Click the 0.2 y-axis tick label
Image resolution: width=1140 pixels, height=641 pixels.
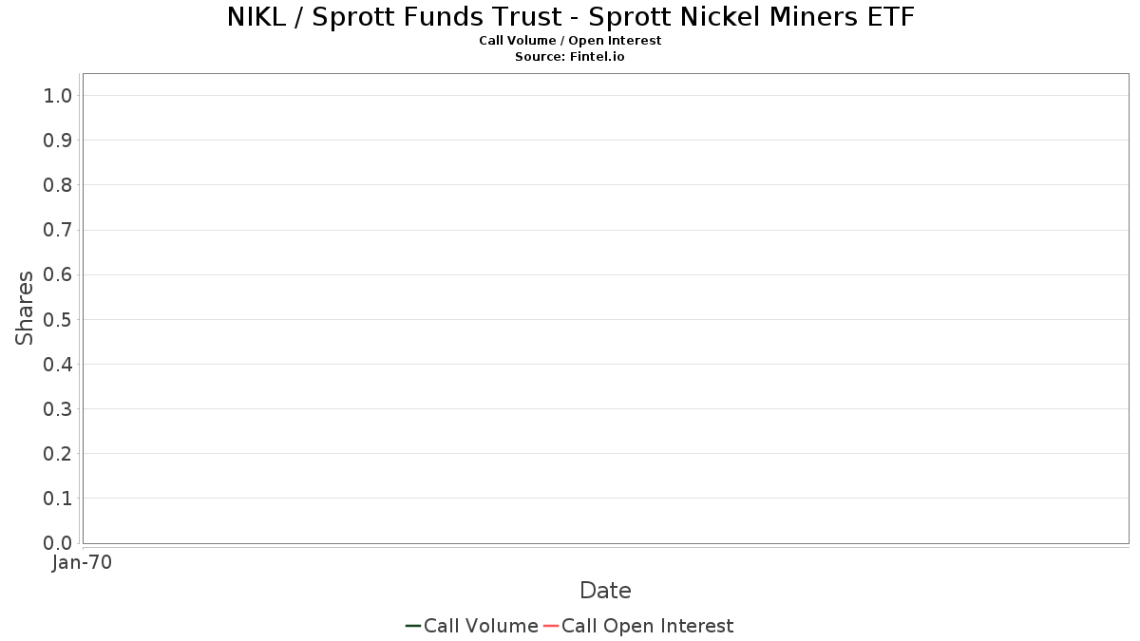coord(58,454)
